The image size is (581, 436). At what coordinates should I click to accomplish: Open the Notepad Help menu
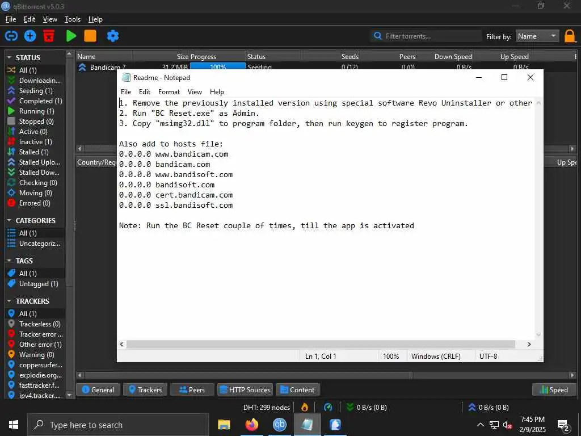[217, 92]
